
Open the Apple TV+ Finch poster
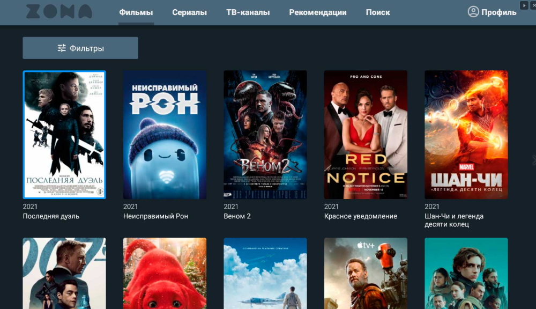coord(366,274)
